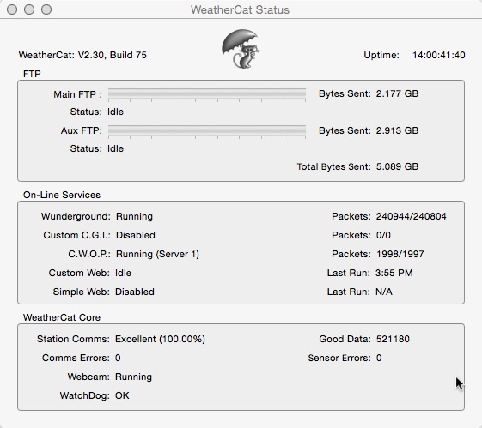Click the window close button
Viewport: 482px width, 428px height.
[12, 9]
